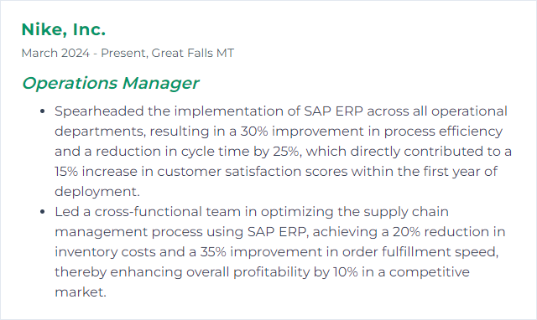
Task: Click the word Spearheaded in first bullet
Action: click(99, 111)
